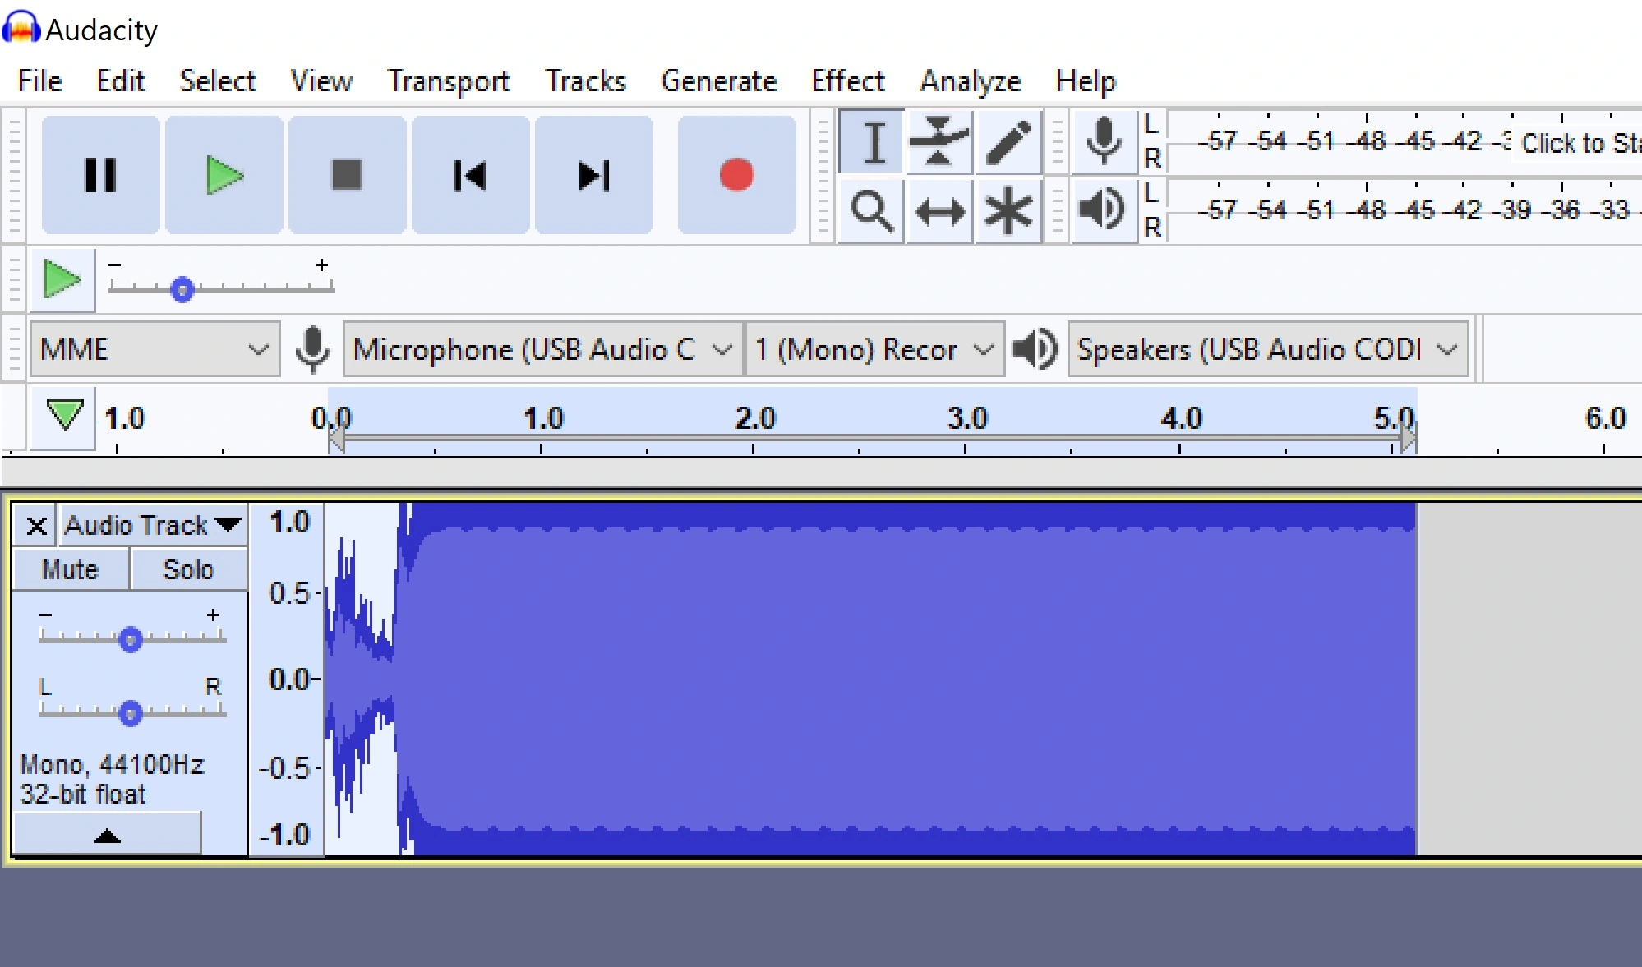The width and height of the screenshot is (1642, 967).
Task: Close the Audio Track with X
Action: 36,524
